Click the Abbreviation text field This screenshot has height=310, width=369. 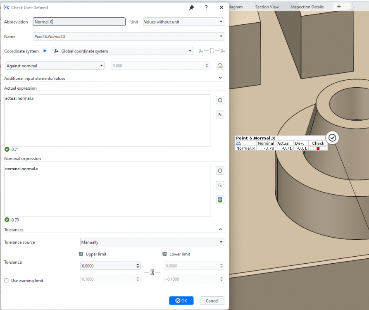(x=79, y=22)
